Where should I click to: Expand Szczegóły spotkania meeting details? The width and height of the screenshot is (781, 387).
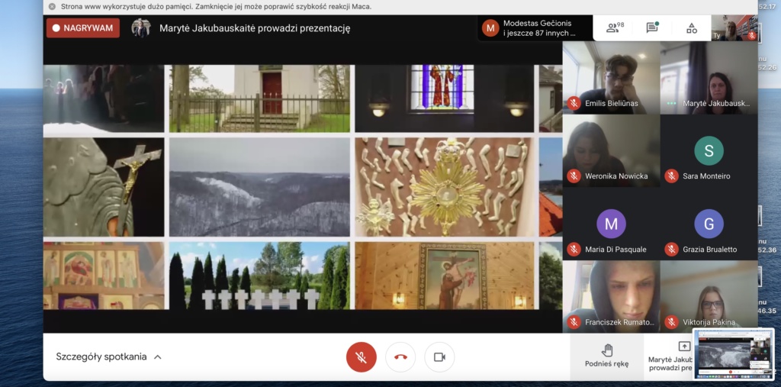point(101,356)
